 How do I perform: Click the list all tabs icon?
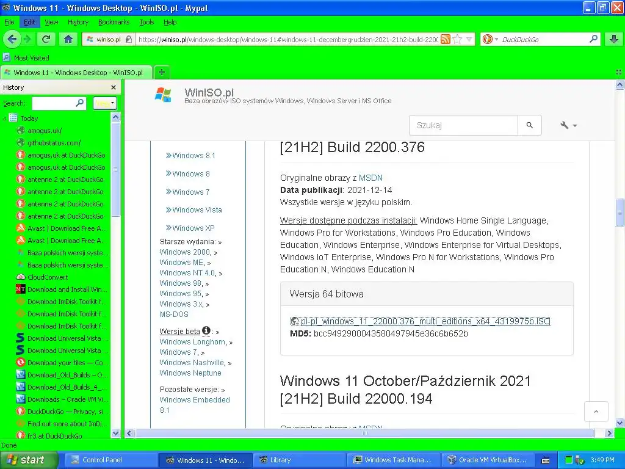[x=619, y=72]
